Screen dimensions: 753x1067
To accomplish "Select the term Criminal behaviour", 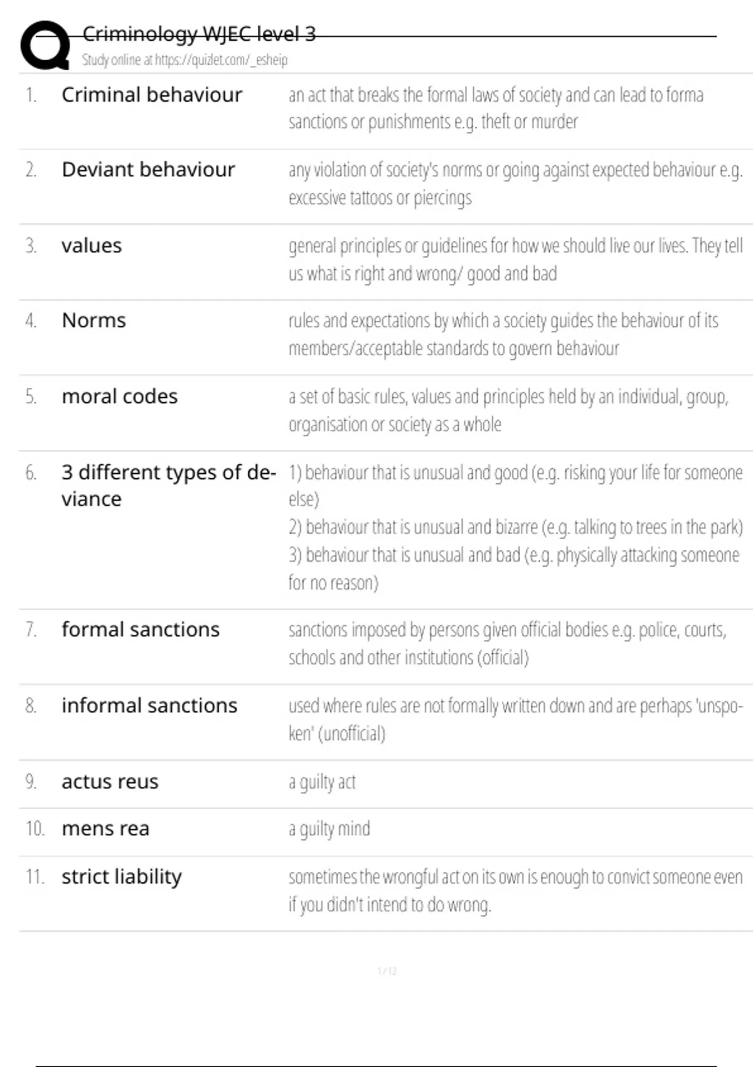I will [x=151, y=95].
